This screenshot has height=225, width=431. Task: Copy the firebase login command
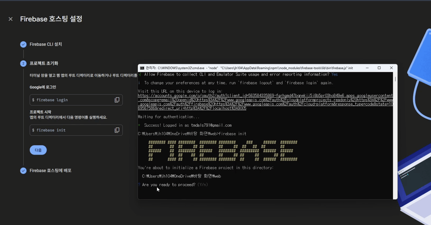point(117,100)
